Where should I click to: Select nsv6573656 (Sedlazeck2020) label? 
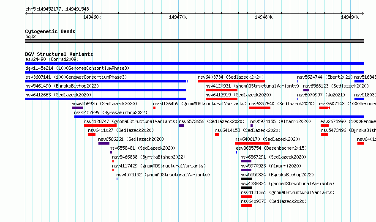pos(212,121)
